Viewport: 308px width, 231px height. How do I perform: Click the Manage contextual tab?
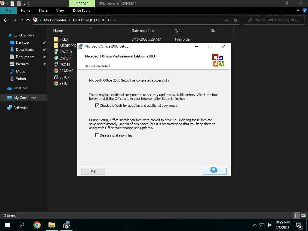82,3
